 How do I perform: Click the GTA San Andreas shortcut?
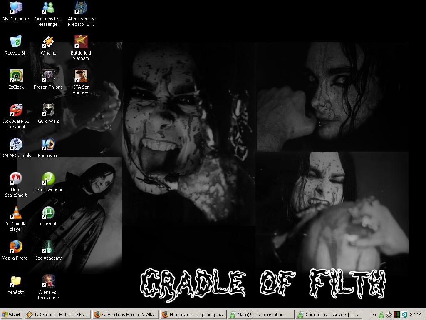81,76
